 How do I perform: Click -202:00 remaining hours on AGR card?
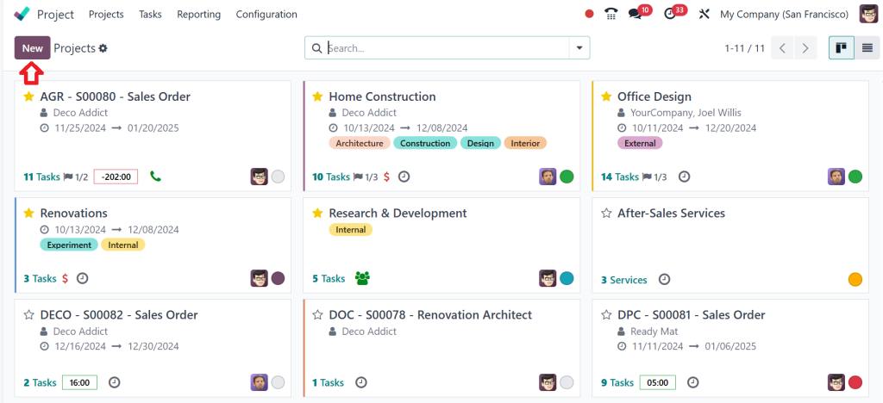(x=116, y=177)
